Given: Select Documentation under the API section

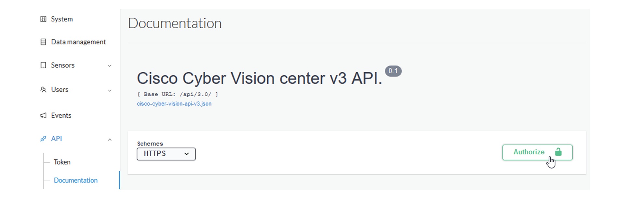Looking at the screenshot, I should [x=75, y=180].
